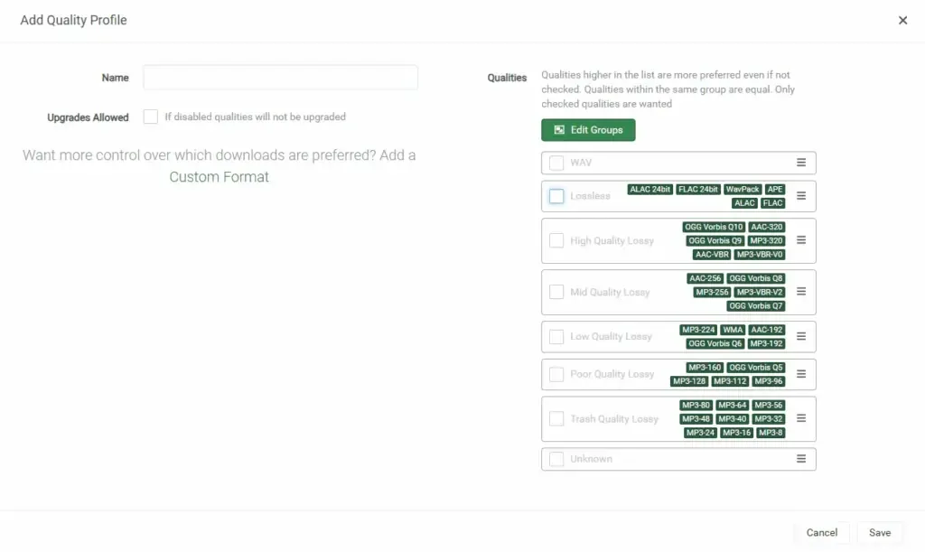
Task: Click drag handle on High Quality Lossy
Action: [800, 240]
